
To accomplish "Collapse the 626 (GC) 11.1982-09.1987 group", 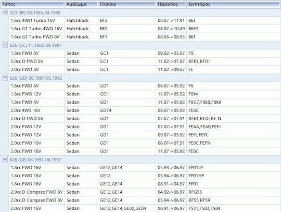I will [5, 45].
